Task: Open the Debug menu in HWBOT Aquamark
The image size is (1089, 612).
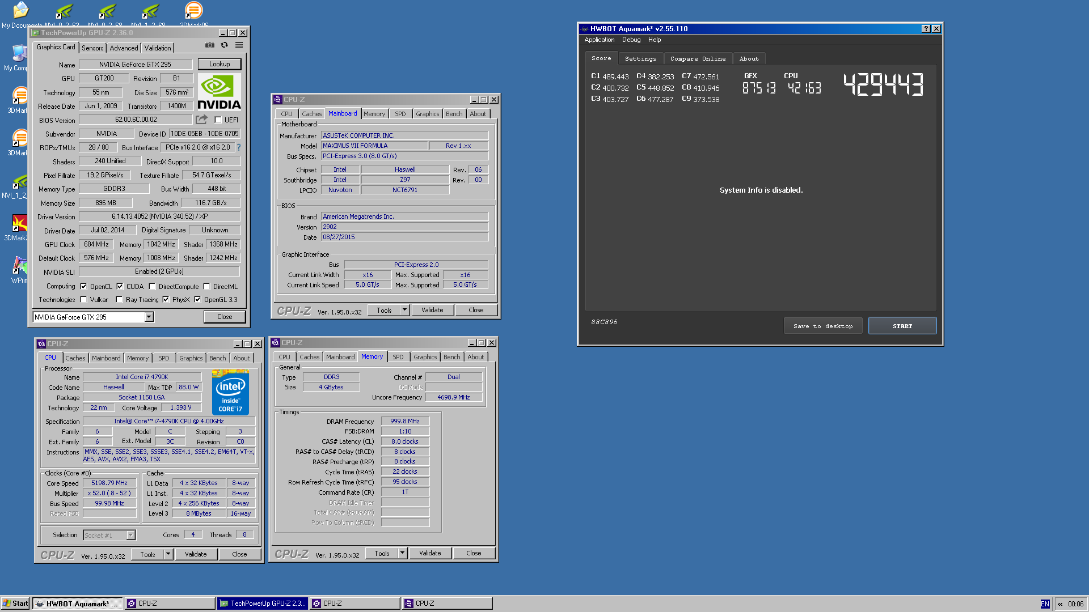Action: pos(631,40)
